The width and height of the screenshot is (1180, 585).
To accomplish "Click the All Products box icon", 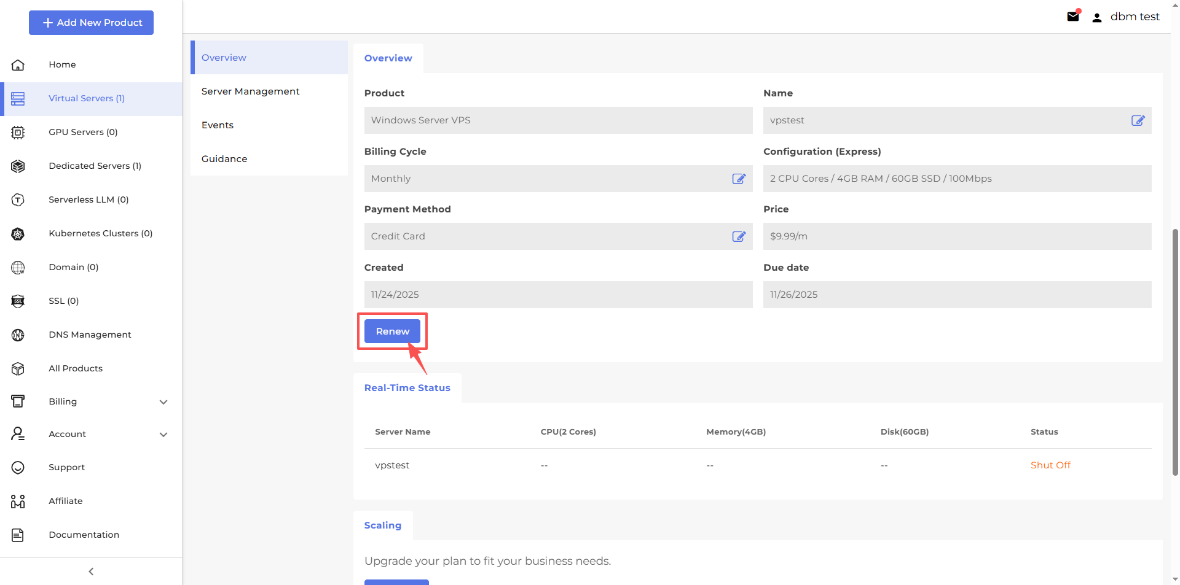I will [x=18, y=368].
